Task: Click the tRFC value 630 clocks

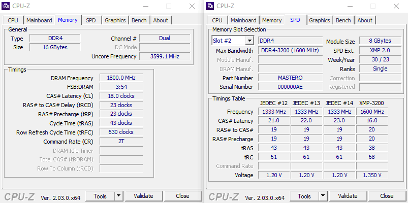Action: click(x=121, y=132)
